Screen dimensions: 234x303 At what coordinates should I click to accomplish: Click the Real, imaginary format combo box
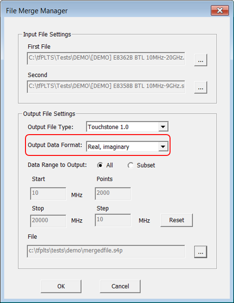(x=127, y=147)
